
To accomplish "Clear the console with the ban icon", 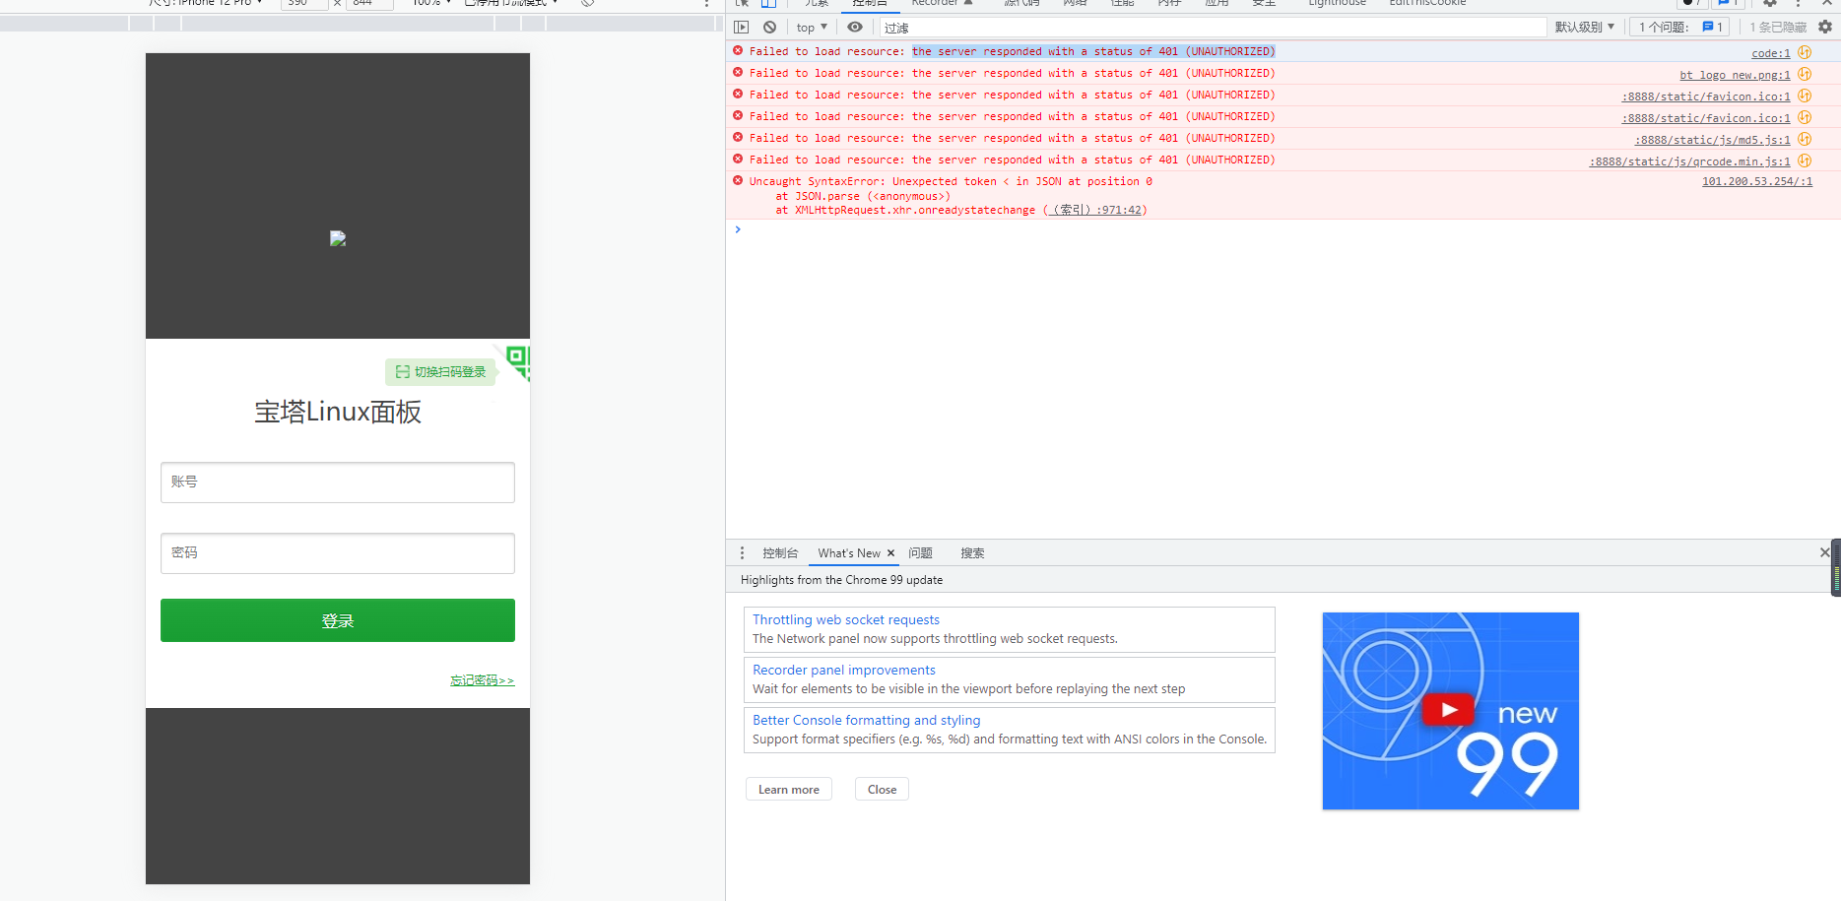I will coord(770,28).
